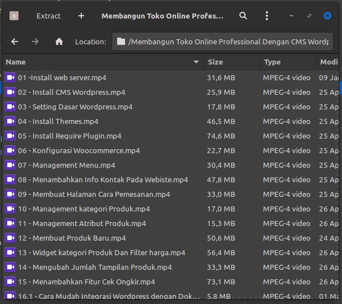Click video icon of 05 - Install Require Plugin.mp4
This screenshot has height=304, width=342.
tap(10, 136)
